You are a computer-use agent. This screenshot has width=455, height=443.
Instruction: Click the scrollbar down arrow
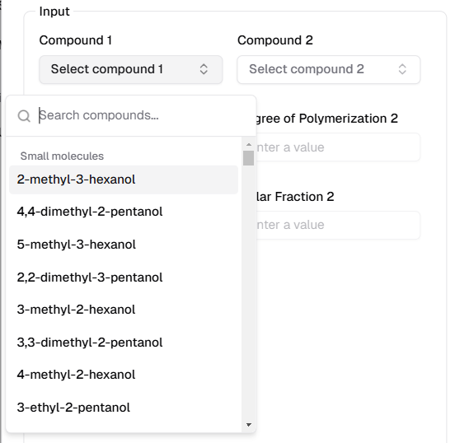pyautogui.click(x=249, y=425)
